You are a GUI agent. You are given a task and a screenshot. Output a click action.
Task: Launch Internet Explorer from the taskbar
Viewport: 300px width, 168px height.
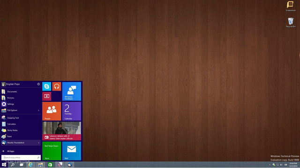point(30,165)
